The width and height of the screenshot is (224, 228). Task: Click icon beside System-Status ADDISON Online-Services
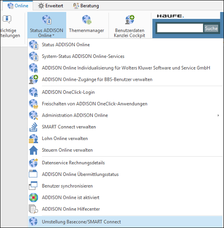coord(34,56)
